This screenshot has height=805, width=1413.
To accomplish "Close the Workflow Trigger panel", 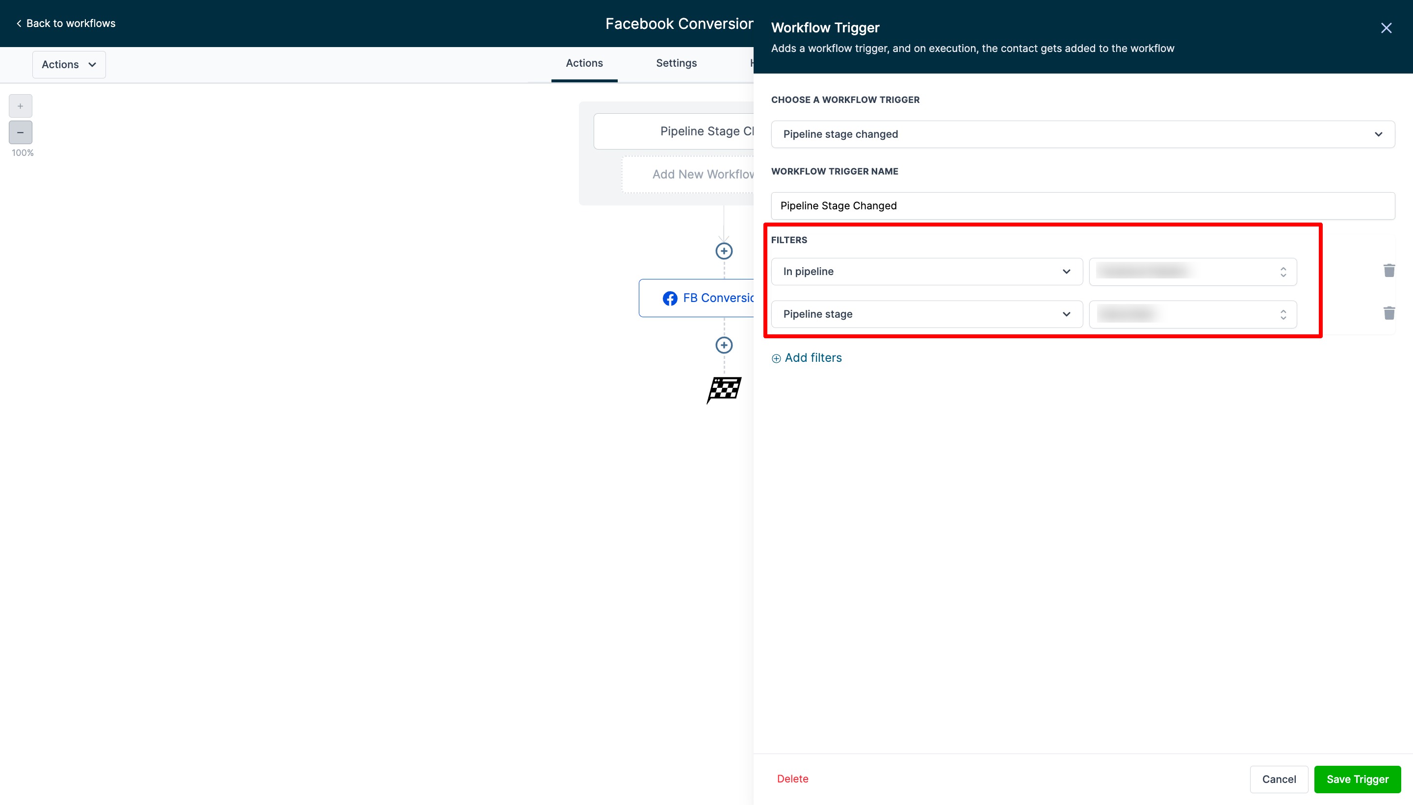I will [1386, 28].
